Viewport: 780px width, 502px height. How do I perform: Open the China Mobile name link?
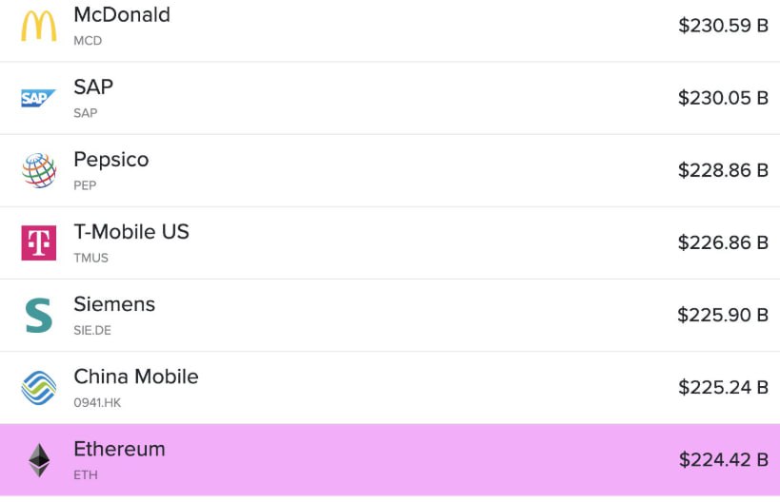point(136,376)
